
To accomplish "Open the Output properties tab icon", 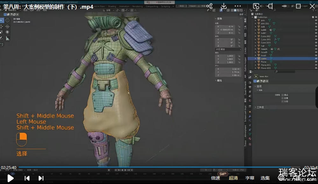I will coord(250,87).
